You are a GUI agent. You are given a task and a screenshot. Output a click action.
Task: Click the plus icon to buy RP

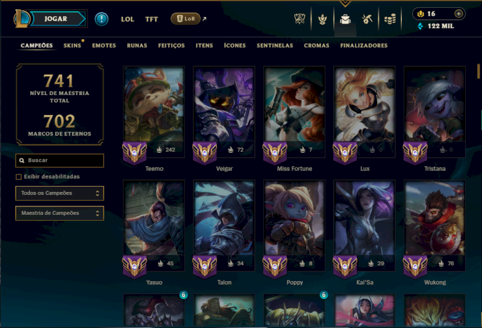click(x=459, y=14)
